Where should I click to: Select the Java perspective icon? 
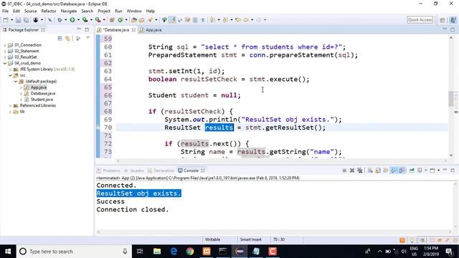[x=453, y=20]
